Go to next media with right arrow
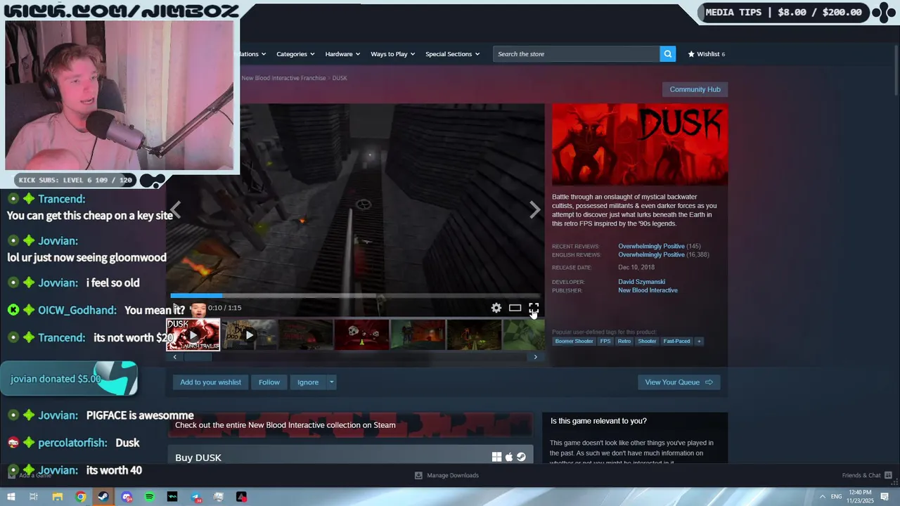Viewport: 900px width, 506px height. pyautogui.click(x=535, y=209)
